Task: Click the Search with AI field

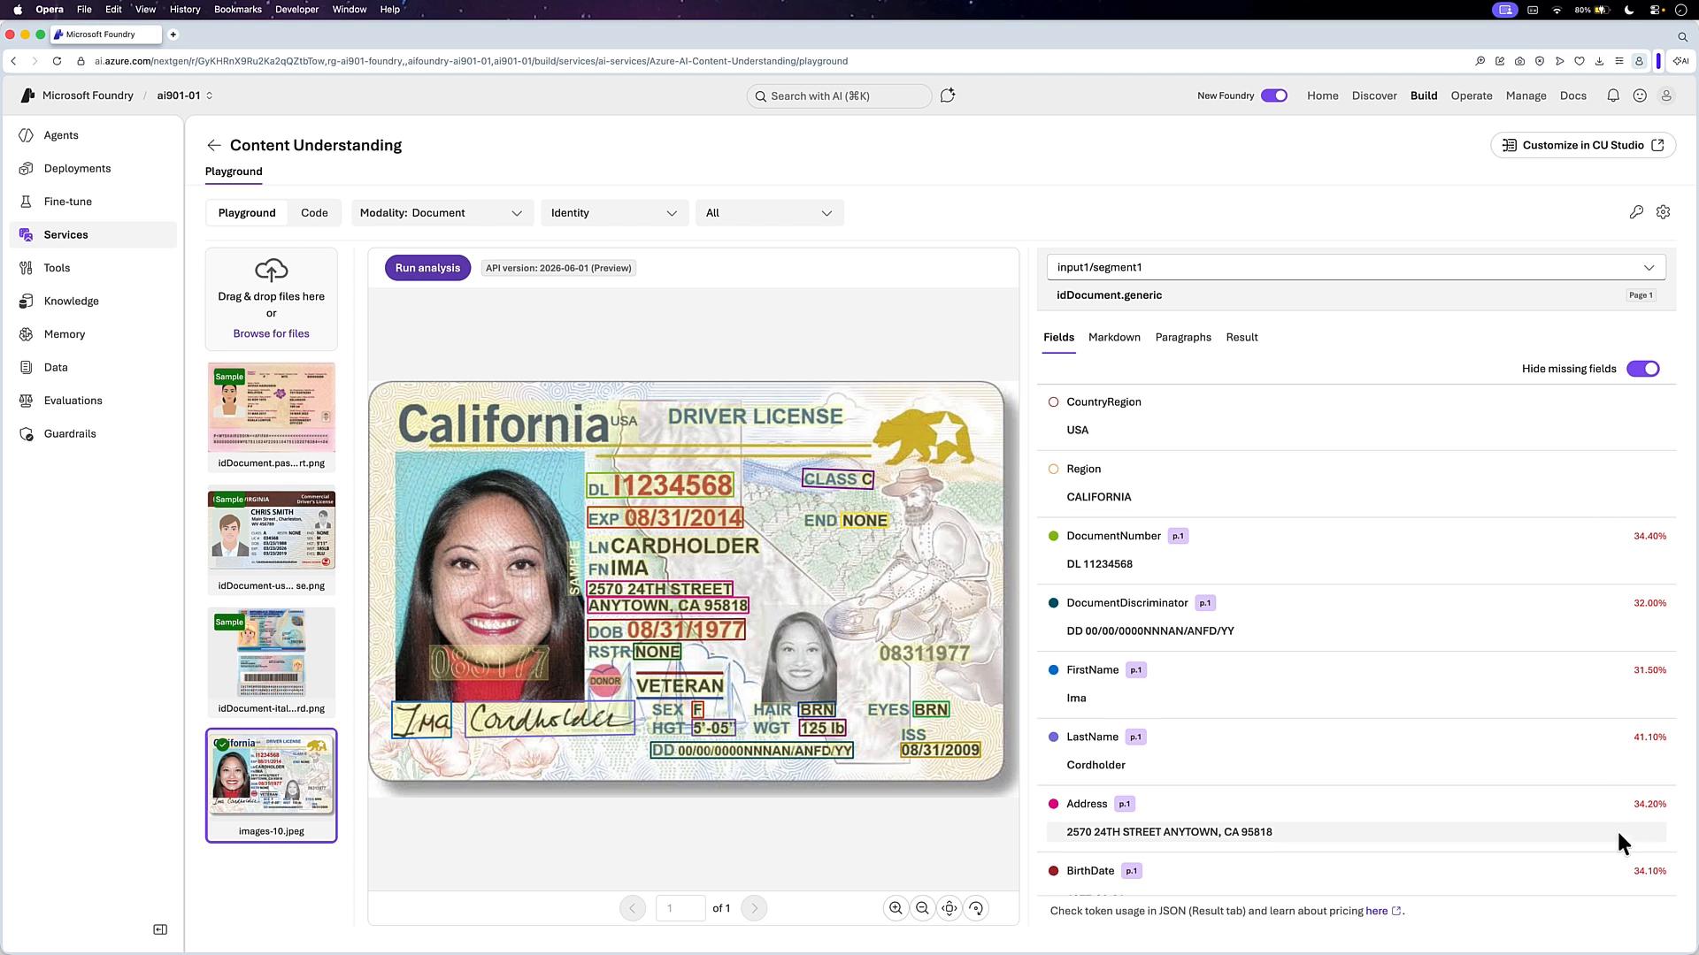Action: (839, 95)
